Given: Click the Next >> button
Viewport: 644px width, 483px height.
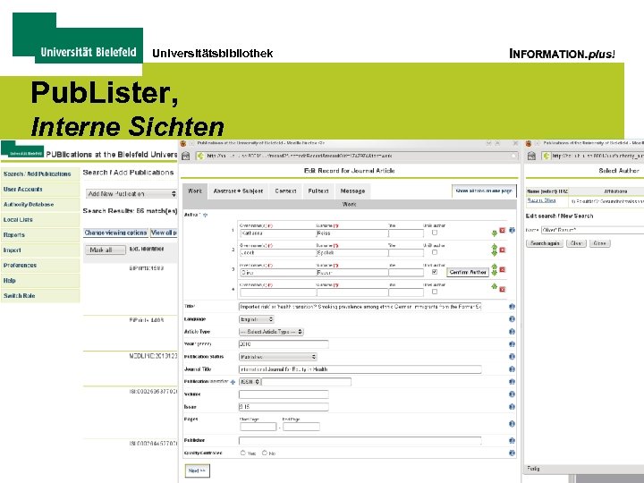Looking at the screenshot, I should [197, 470].
